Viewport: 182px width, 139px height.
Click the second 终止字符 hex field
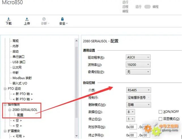(x=146, y=135)
